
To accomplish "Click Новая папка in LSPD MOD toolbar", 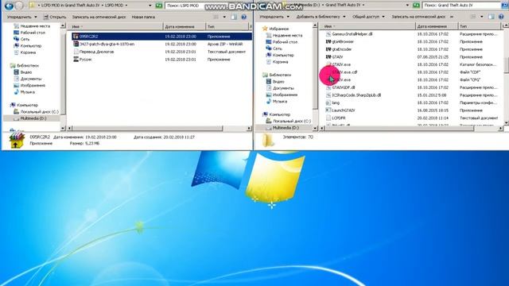I will (143, 17).
